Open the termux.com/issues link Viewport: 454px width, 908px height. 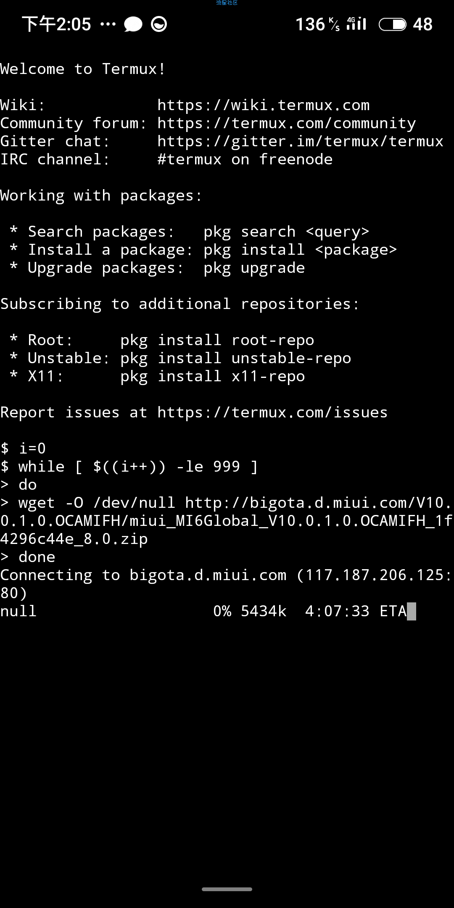(x=272, y=412)
